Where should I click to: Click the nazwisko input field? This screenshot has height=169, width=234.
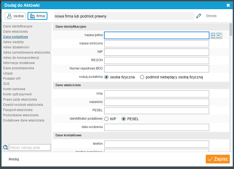[x=156, y=102]
